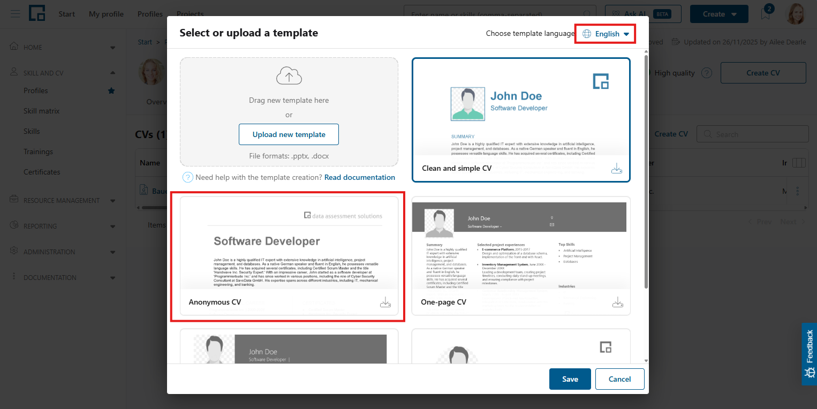Select the One-page CV template thumbnail

(521, 256)
